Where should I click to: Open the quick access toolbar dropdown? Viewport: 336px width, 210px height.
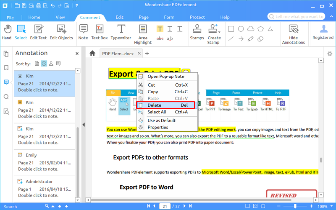77,5
